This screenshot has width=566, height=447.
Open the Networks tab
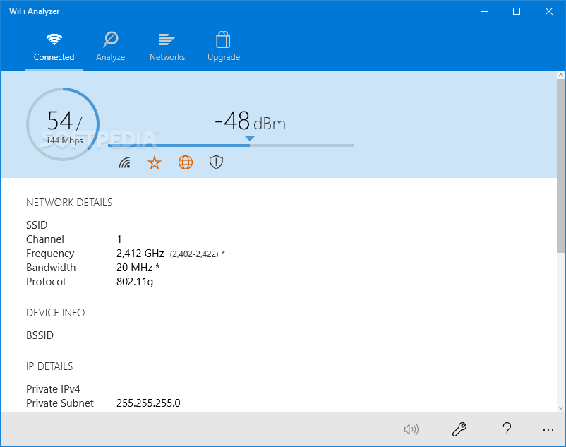[x=167, y=47]
